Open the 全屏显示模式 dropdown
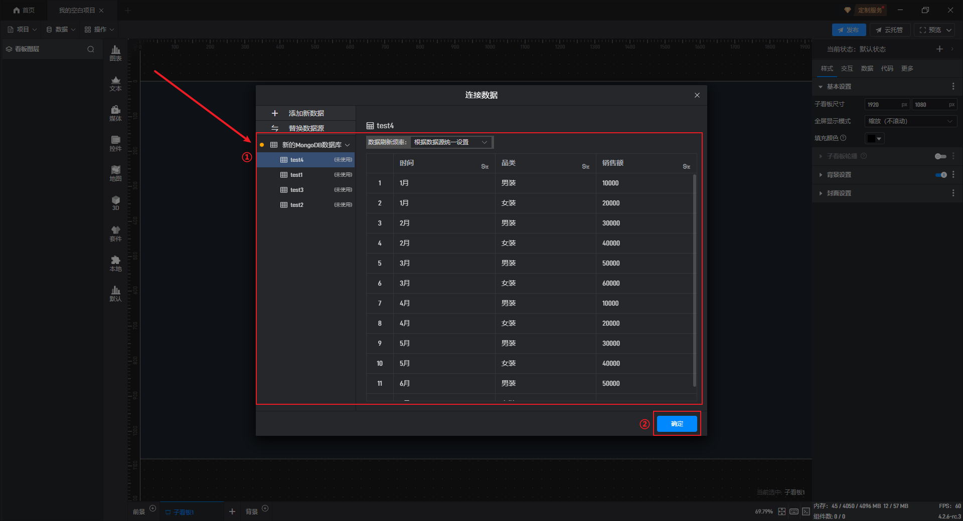The image size is (963, 521). tap(910, 121)
